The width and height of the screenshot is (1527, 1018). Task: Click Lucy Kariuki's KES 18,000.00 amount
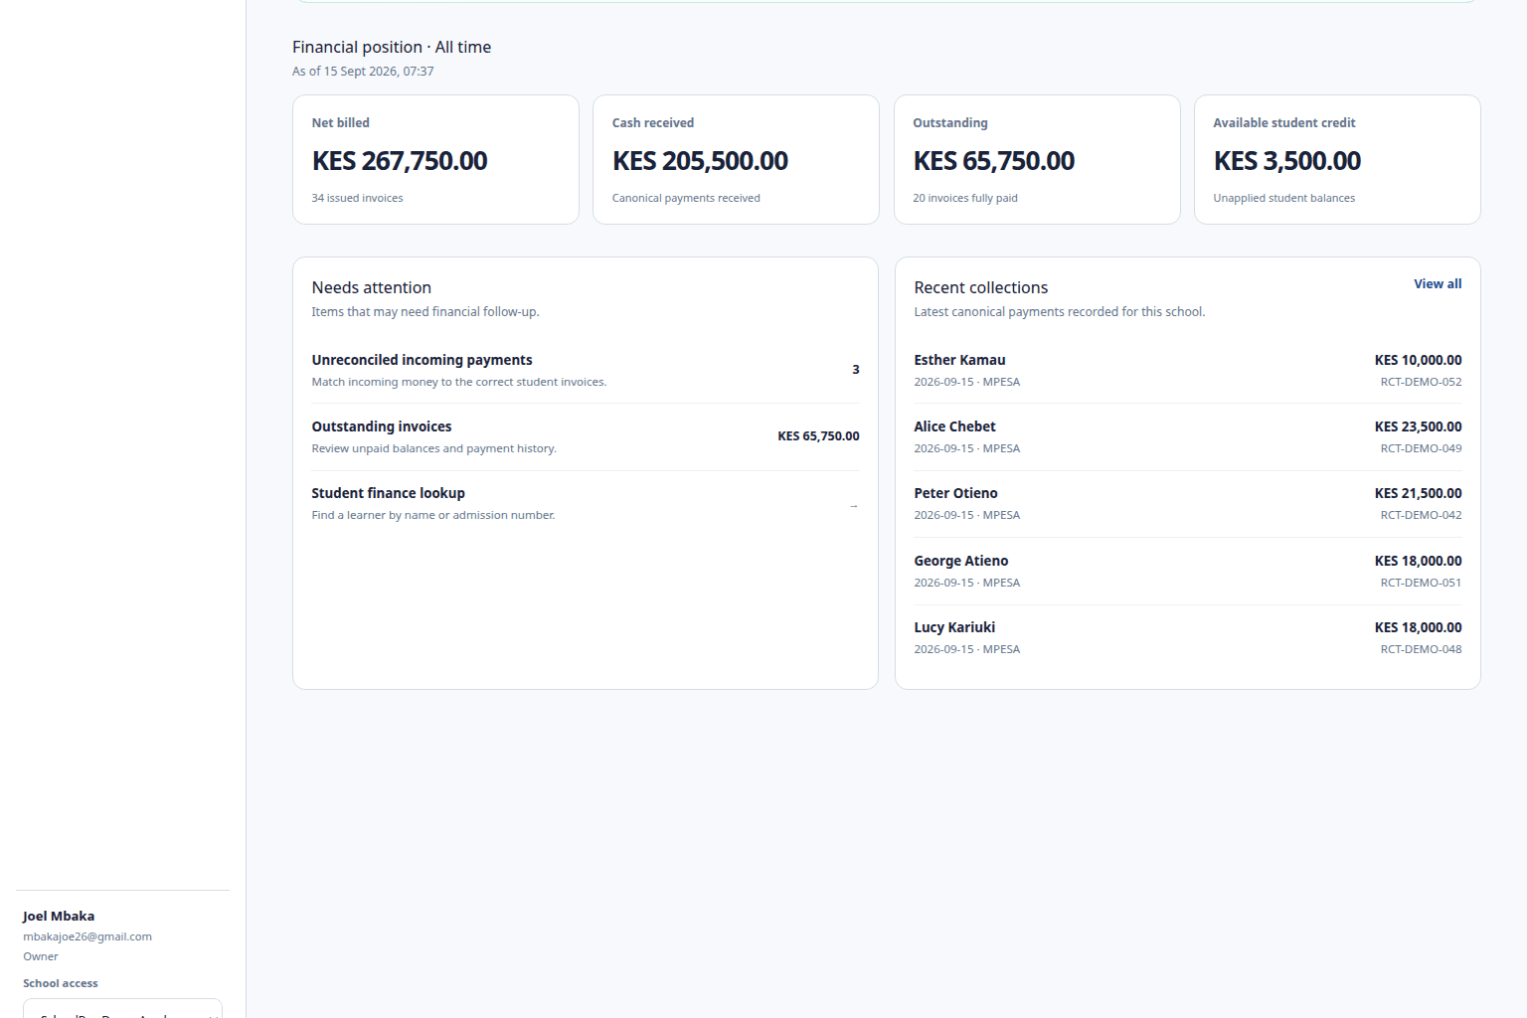1418,627
